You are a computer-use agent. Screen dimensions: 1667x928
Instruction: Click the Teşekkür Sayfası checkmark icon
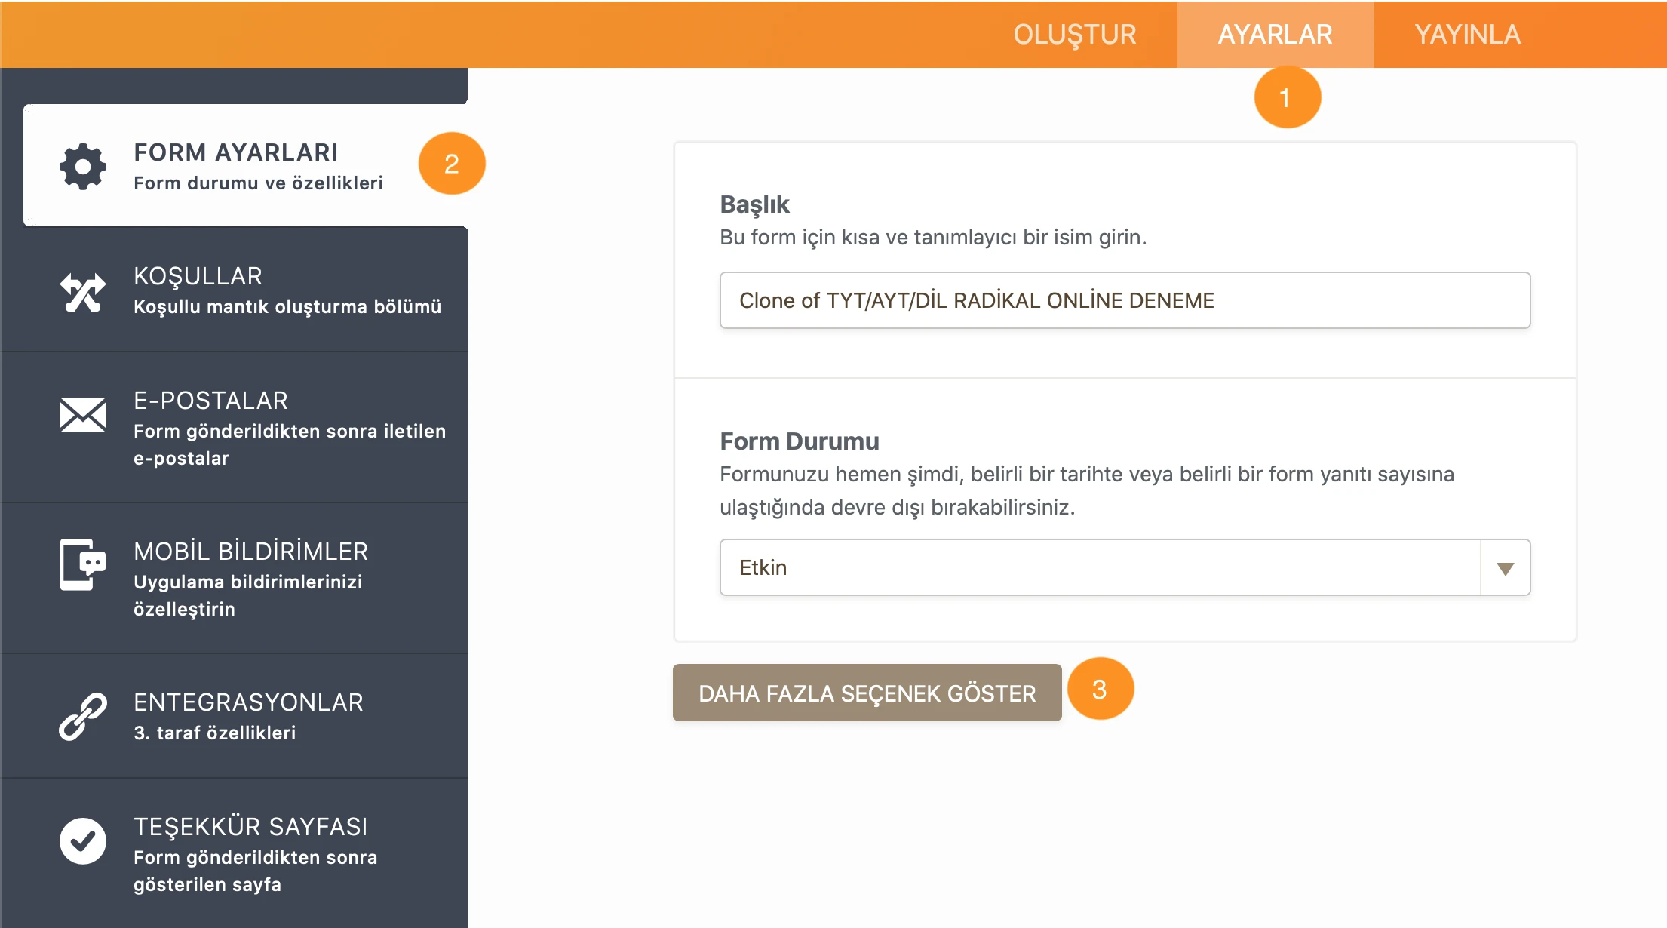click(x=83, y=840)
